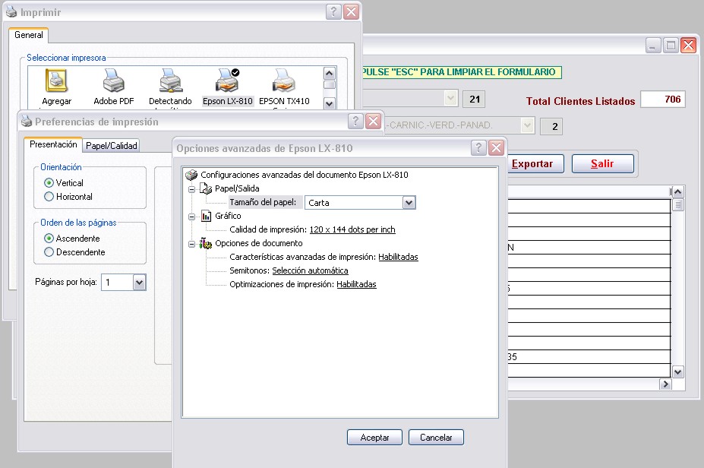Click the Opciones de documento icon
Screen dimensions: 704x468
(x=206, y=243)
